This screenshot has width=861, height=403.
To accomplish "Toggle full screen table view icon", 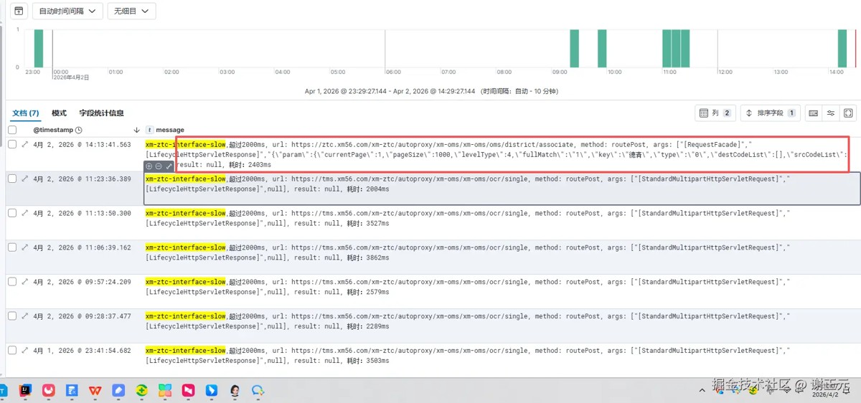I will [848, 113].
